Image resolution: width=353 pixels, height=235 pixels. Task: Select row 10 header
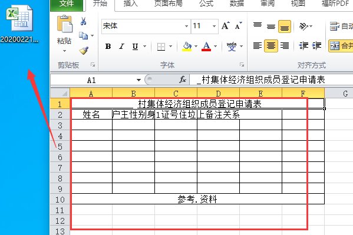pyautogui.click(x=60, y=200)
